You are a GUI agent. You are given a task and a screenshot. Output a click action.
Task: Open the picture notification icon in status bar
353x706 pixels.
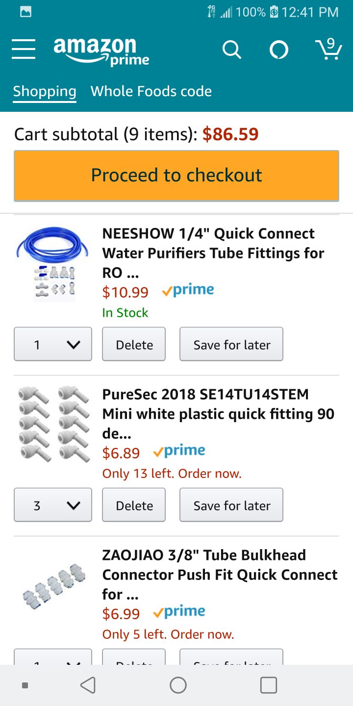click(26, 12)
